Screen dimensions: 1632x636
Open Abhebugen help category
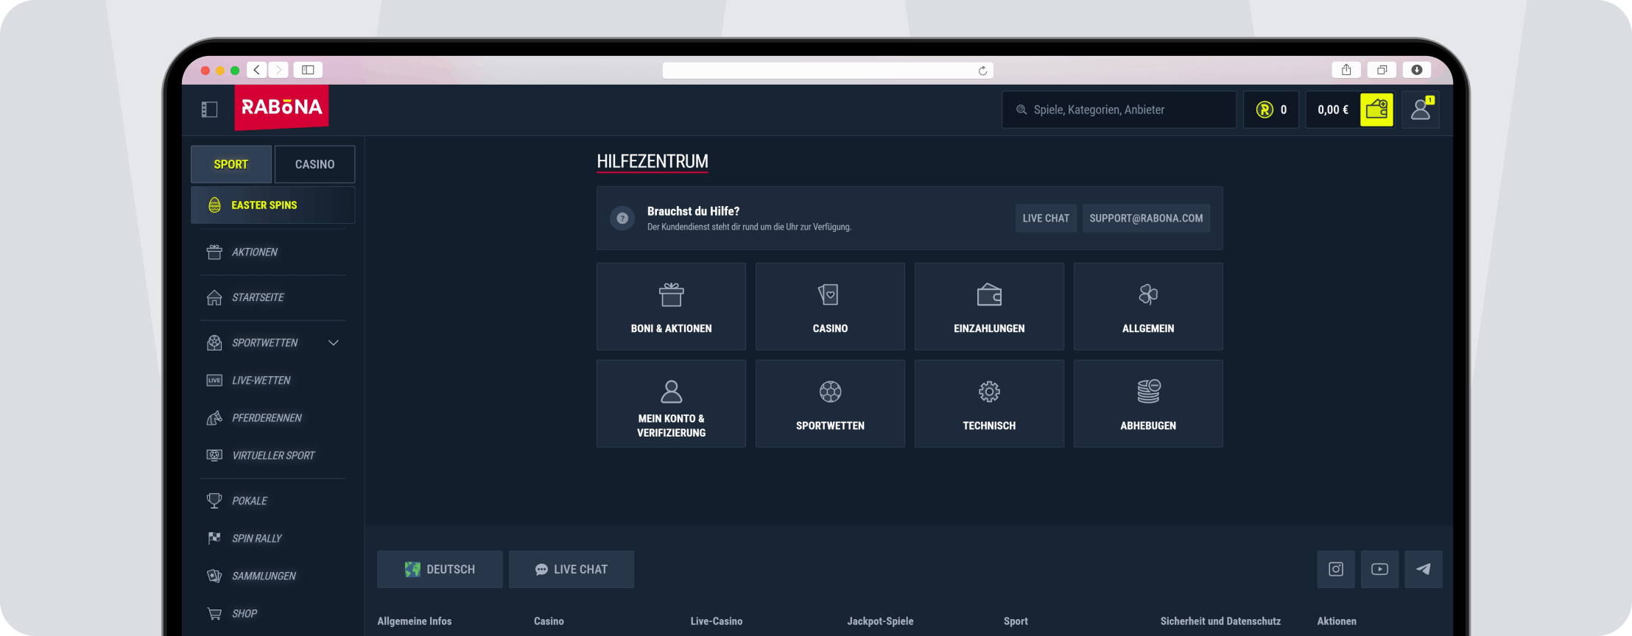coord(1148,403)
